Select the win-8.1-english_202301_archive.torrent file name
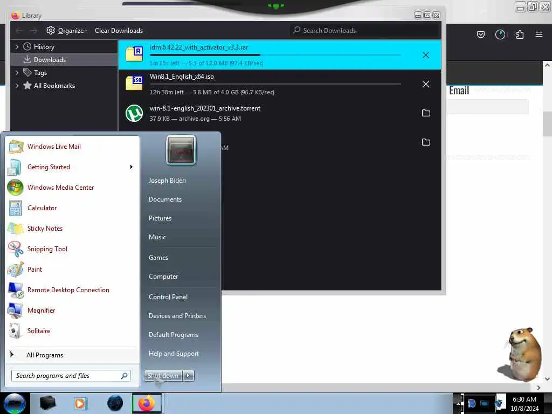This screenshot has width=552, height=414. click(205, 108)
